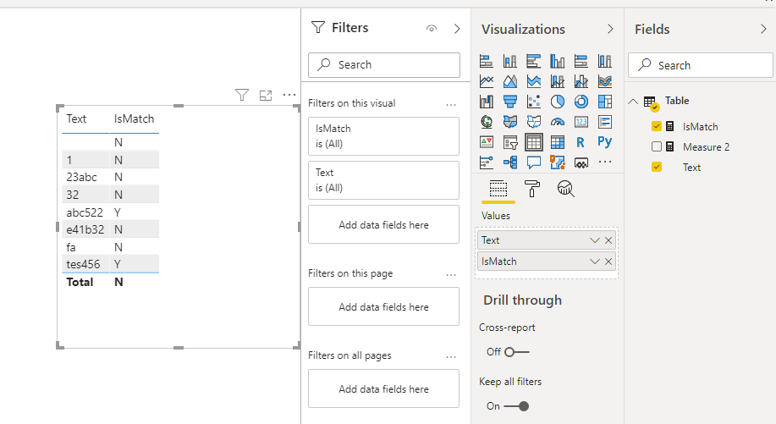The height and width of the screenshot is (424, 776).
Task: Open the Format paint roller tab
Action: [532, 189]
